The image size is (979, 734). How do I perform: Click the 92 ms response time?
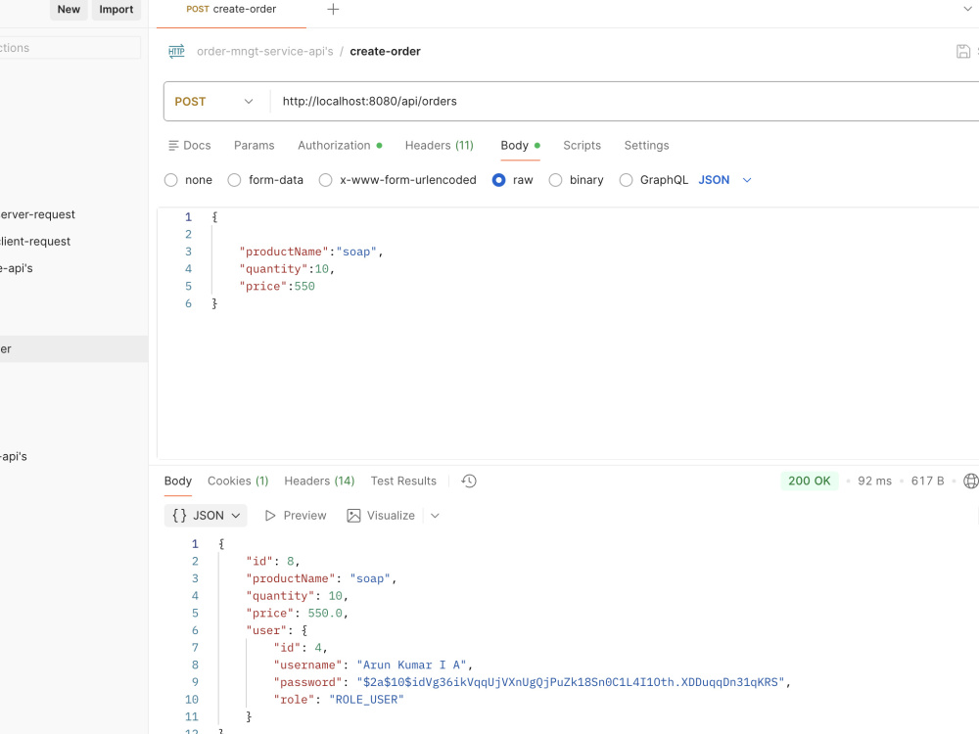pos(874,482)
